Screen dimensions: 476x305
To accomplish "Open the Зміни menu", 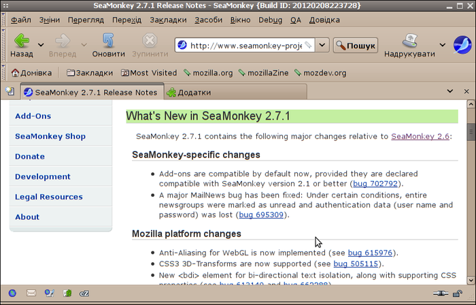I will (50, 20).
